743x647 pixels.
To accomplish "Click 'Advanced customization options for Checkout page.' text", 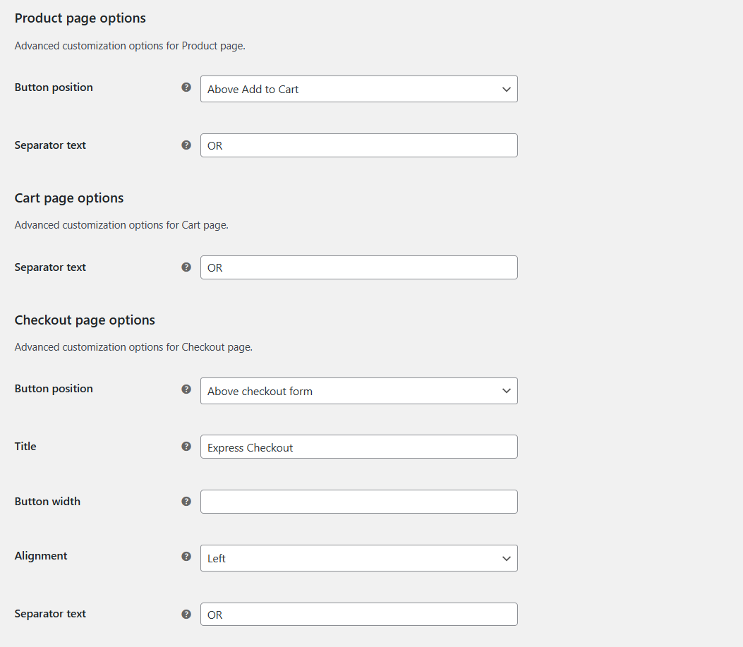I will click(x=133, y=347).
